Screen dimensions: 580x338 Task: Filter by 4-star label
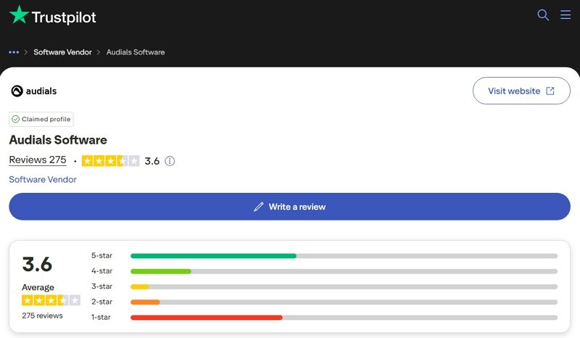pyautogui.click(x=101, y=271)
